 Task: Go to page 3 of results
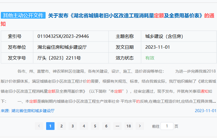pos(73,126)
